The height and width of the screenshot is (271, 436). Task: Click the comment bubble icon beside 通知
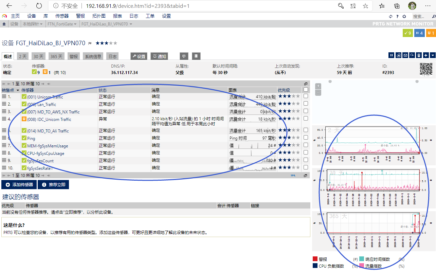[x=183, y=56]
